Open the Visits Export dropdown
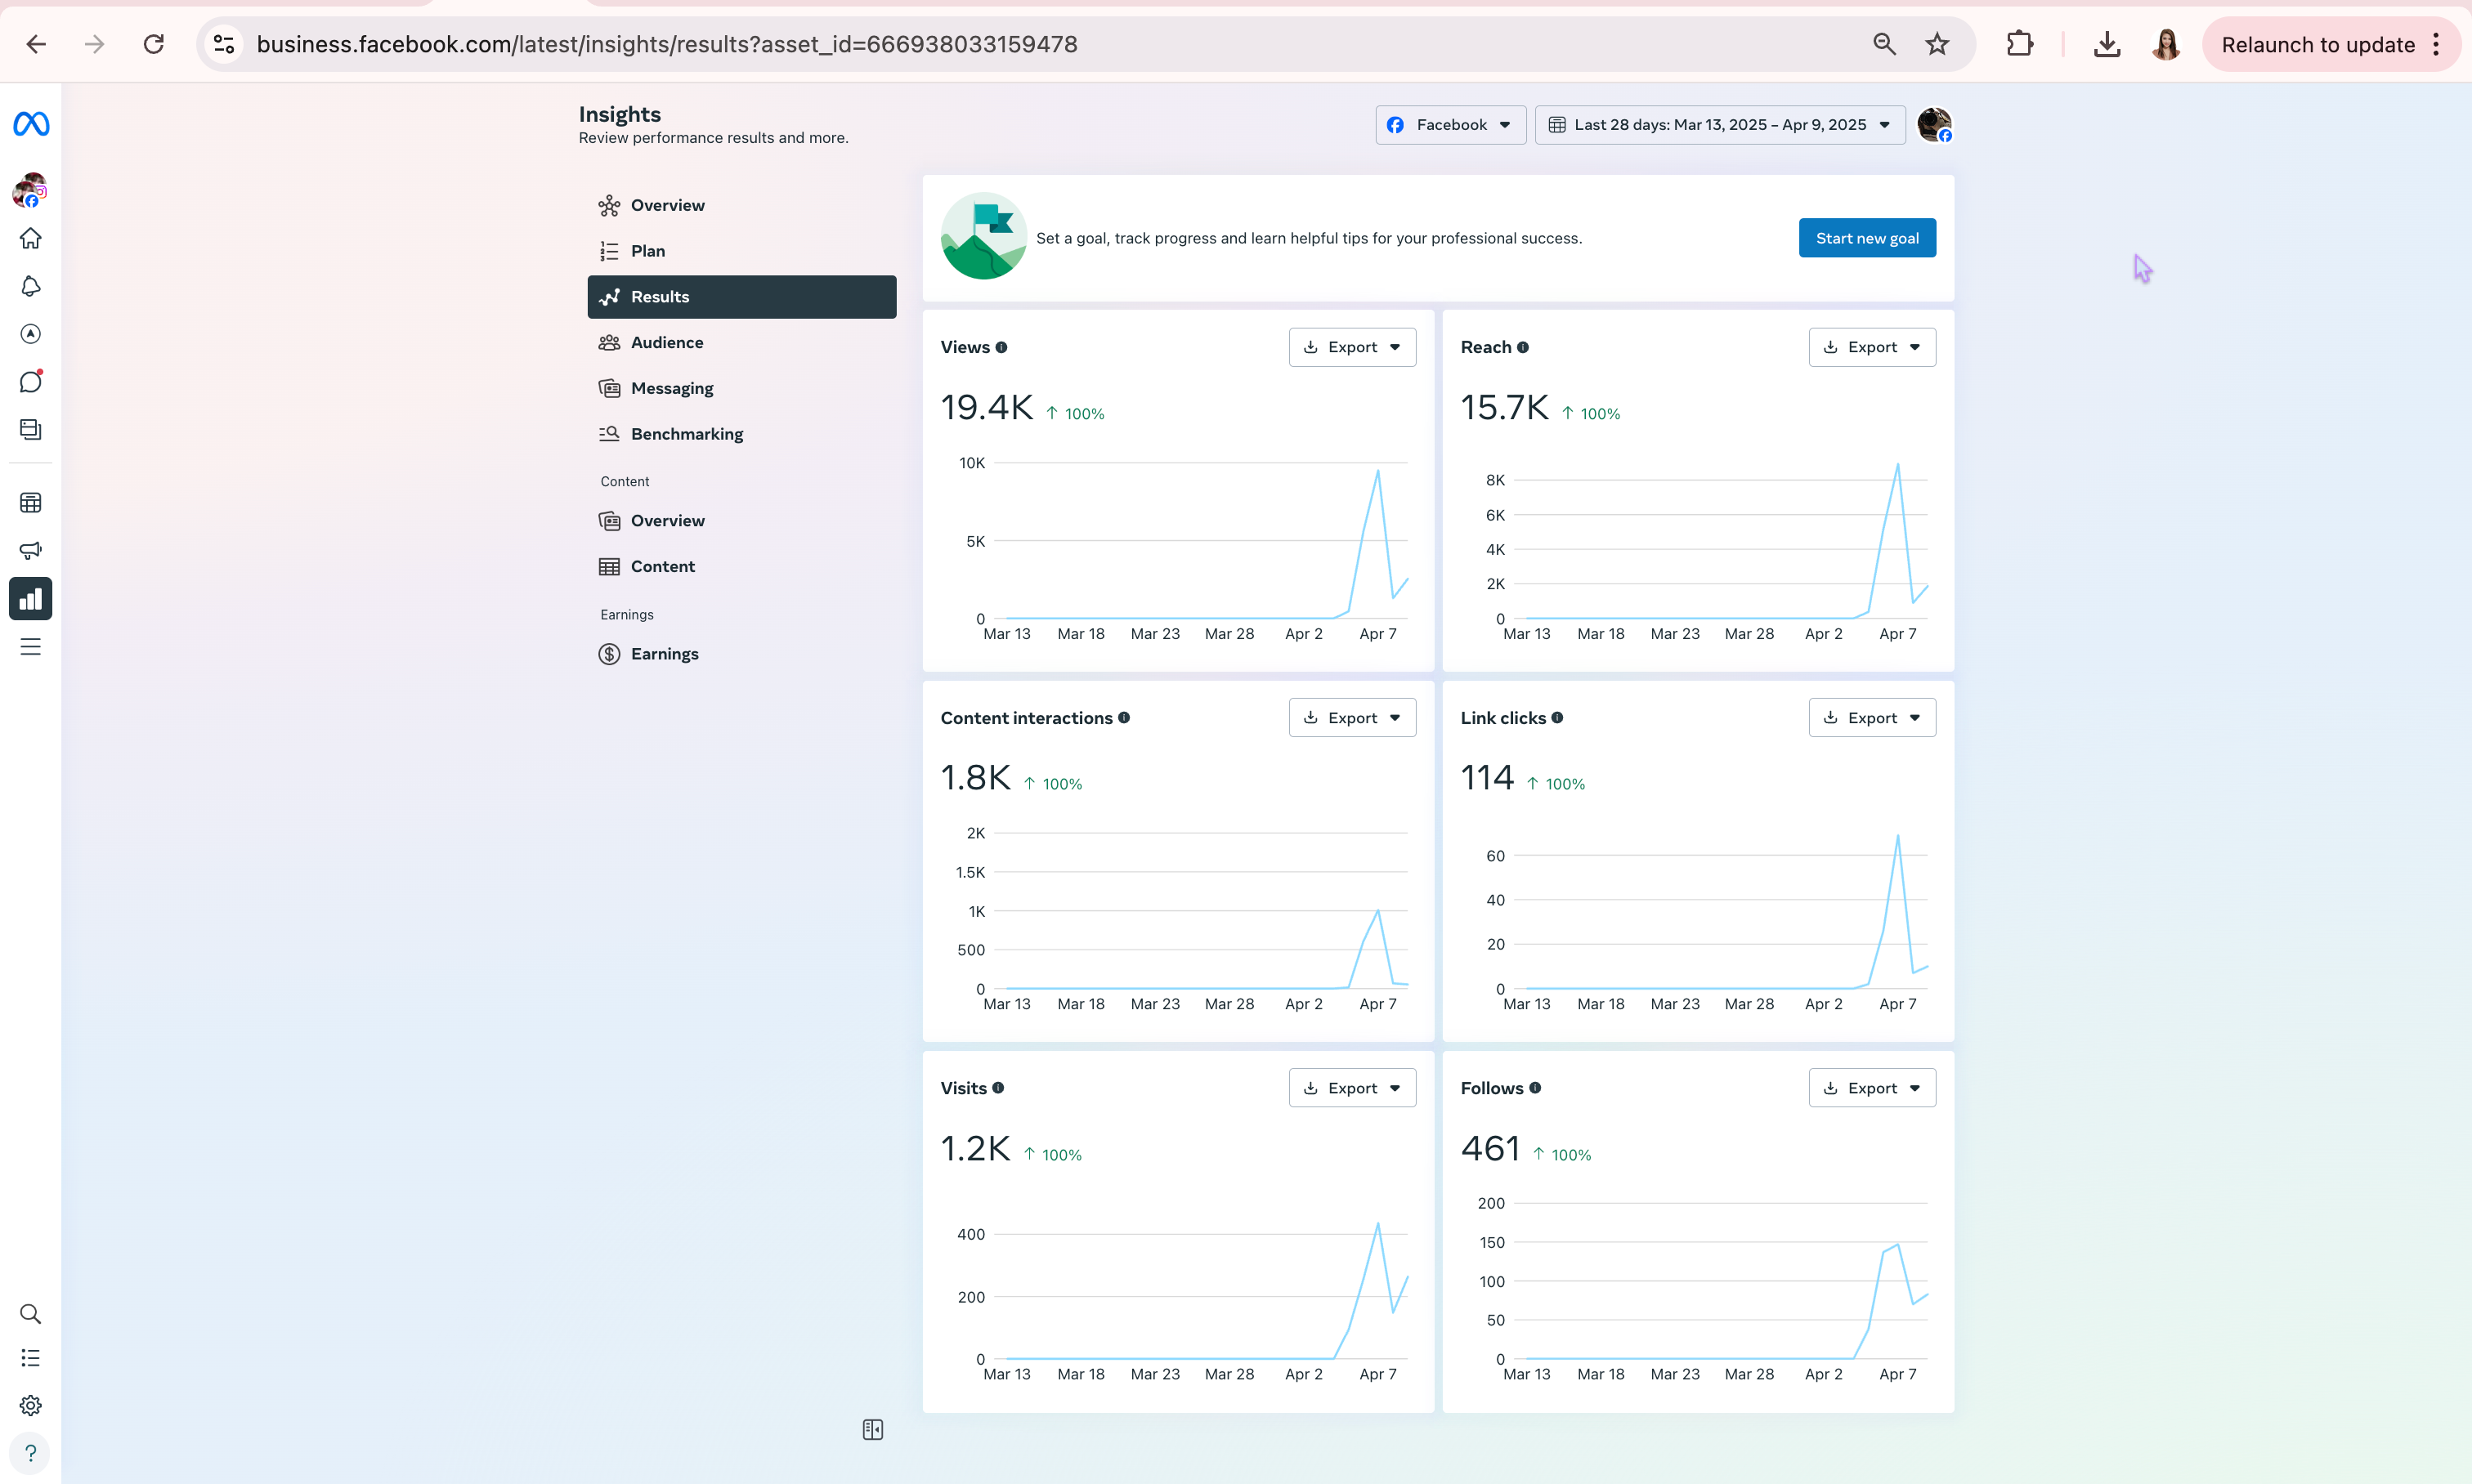The image size is (2472, 1484). point(1353,1088)
